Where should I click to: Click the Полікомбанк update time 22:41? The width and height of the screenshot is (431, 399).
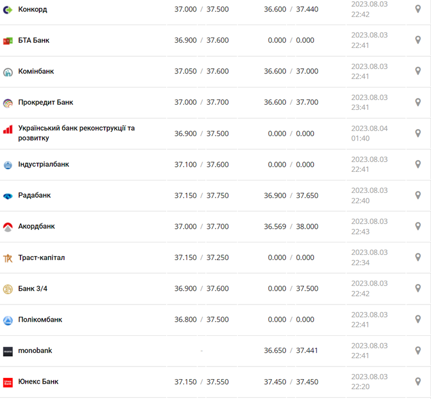click(x=360, y=324)
